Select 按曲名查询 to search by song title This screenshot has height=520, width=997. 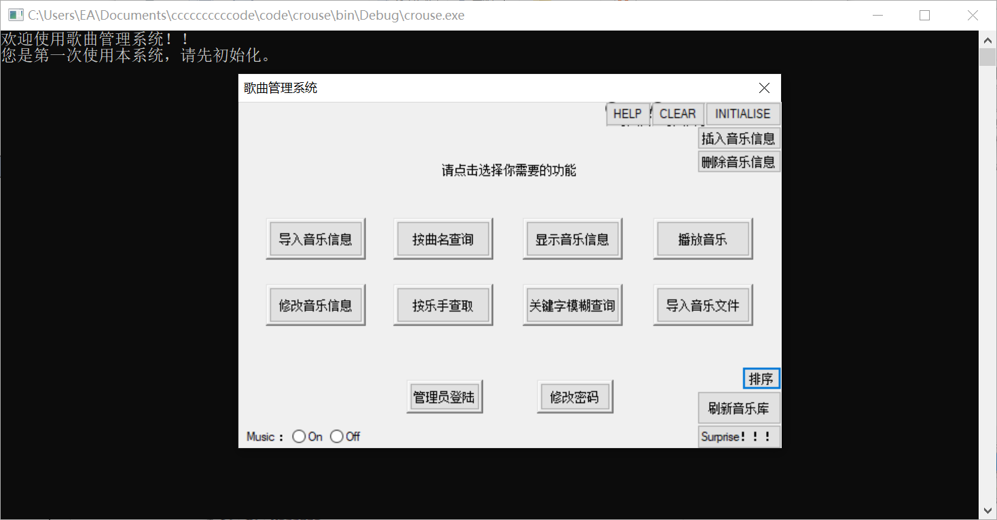(442, 238)
